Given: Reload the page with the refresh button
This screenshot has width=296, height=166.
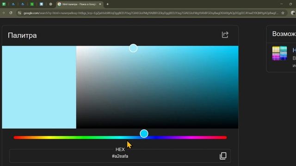Looking at the screenshot, I should point(11,13).
